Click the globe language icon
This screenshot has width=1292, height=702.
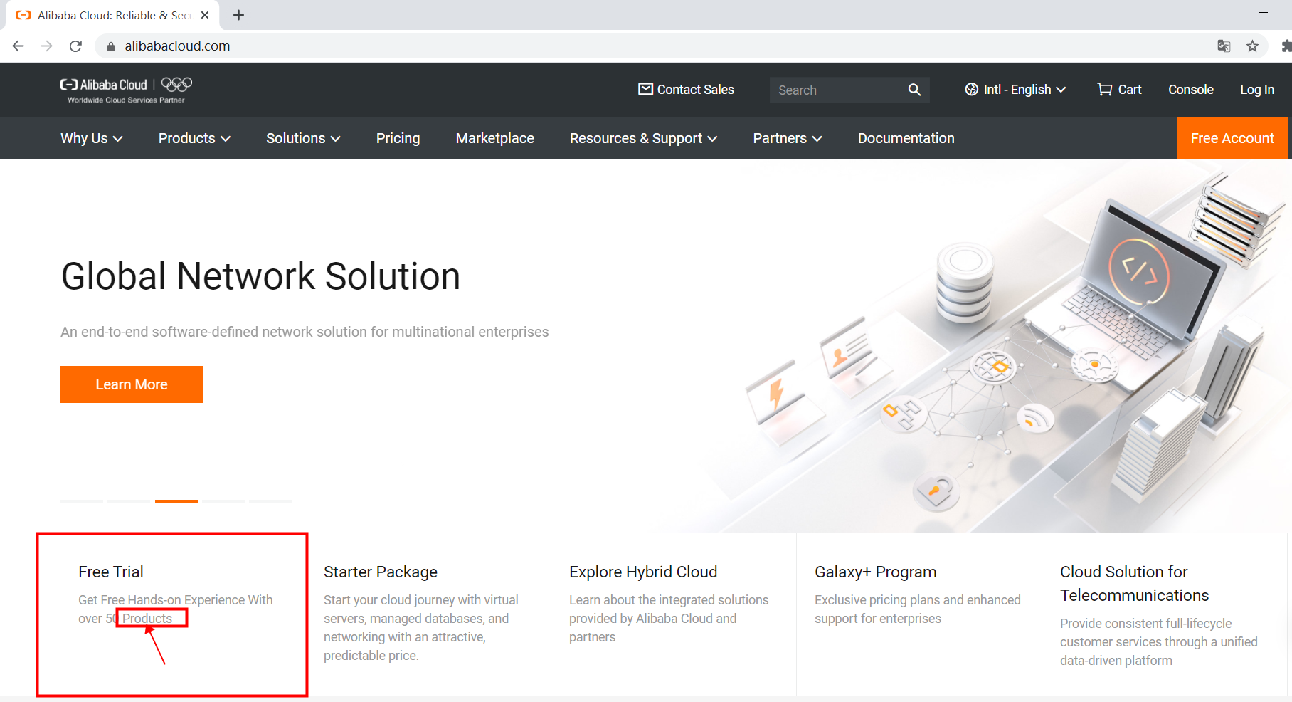[971, 89]
